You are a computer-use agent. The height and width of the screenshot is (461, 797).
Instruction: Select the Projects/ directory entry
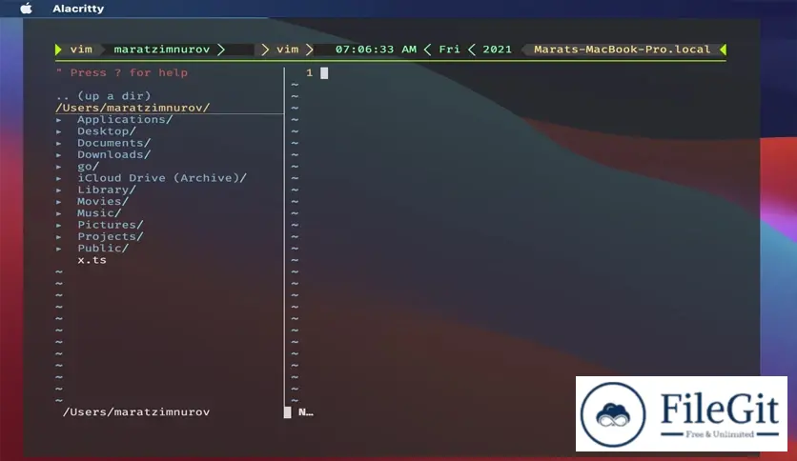111,236
